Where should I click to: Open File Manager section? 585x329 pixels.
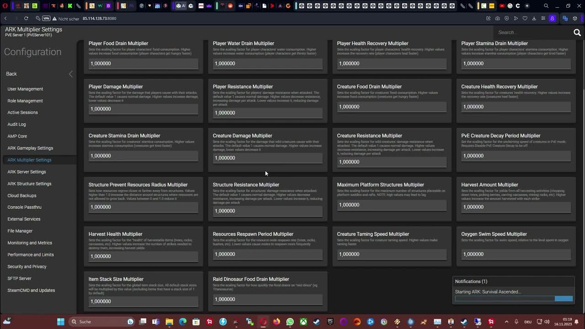click(20, 231)
